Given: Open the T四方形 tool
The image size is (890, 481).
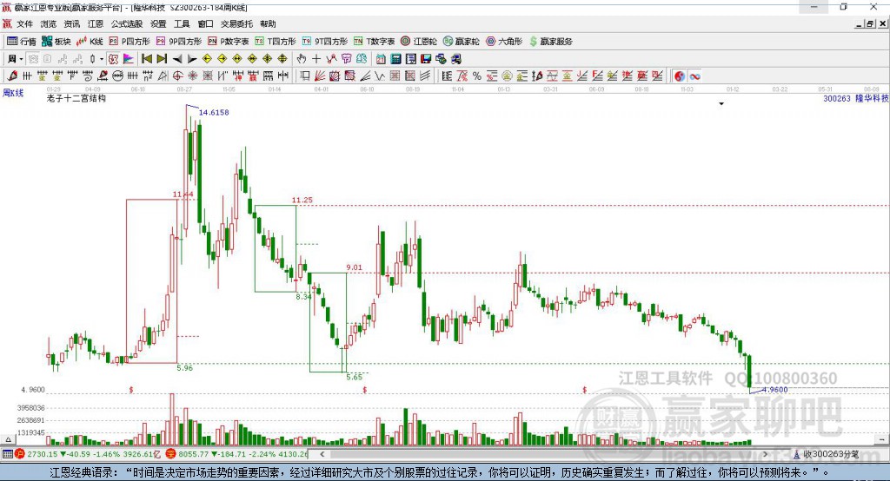Looking at the screenshot, I should 276,42.
